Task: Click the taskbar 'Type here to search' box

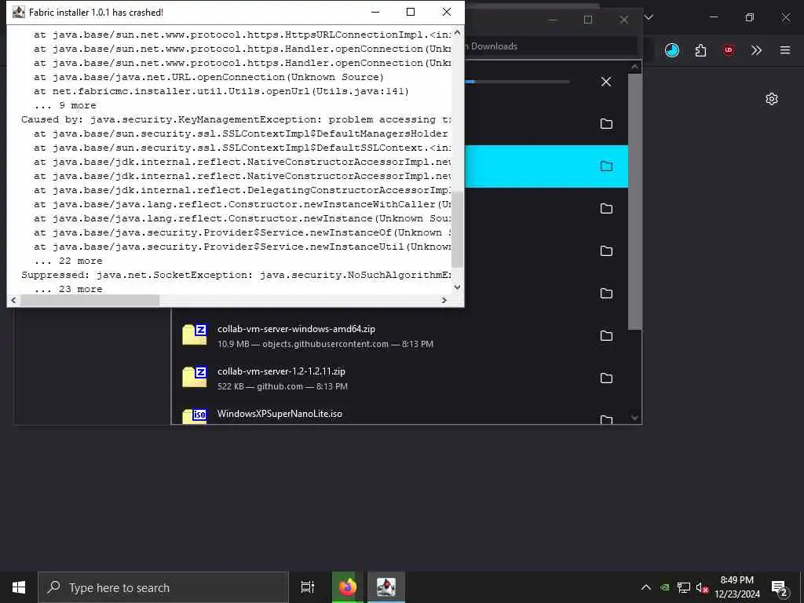Action: point(163,587)
